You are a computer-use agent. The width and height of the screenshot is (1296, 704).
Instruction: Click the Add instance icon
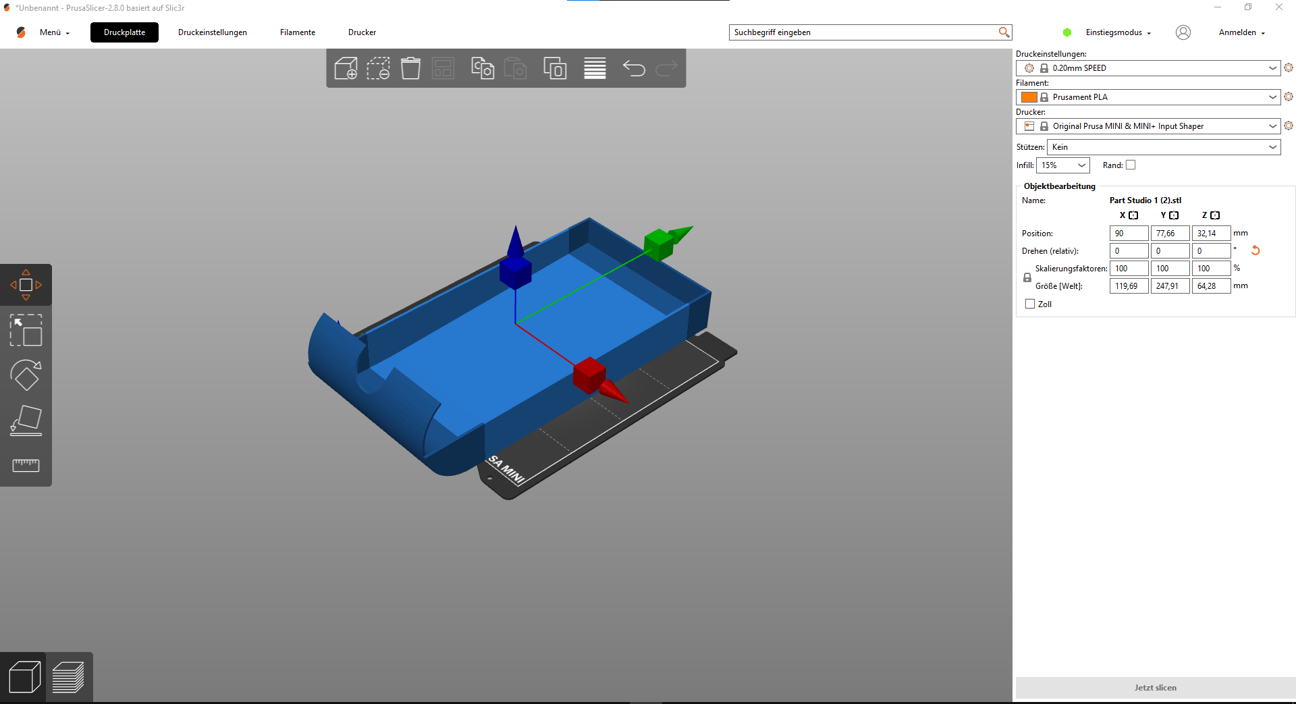coord(555,68)
